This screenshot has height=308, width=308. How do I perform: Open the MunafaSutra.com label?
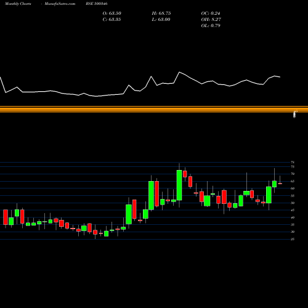click(60, 4)
